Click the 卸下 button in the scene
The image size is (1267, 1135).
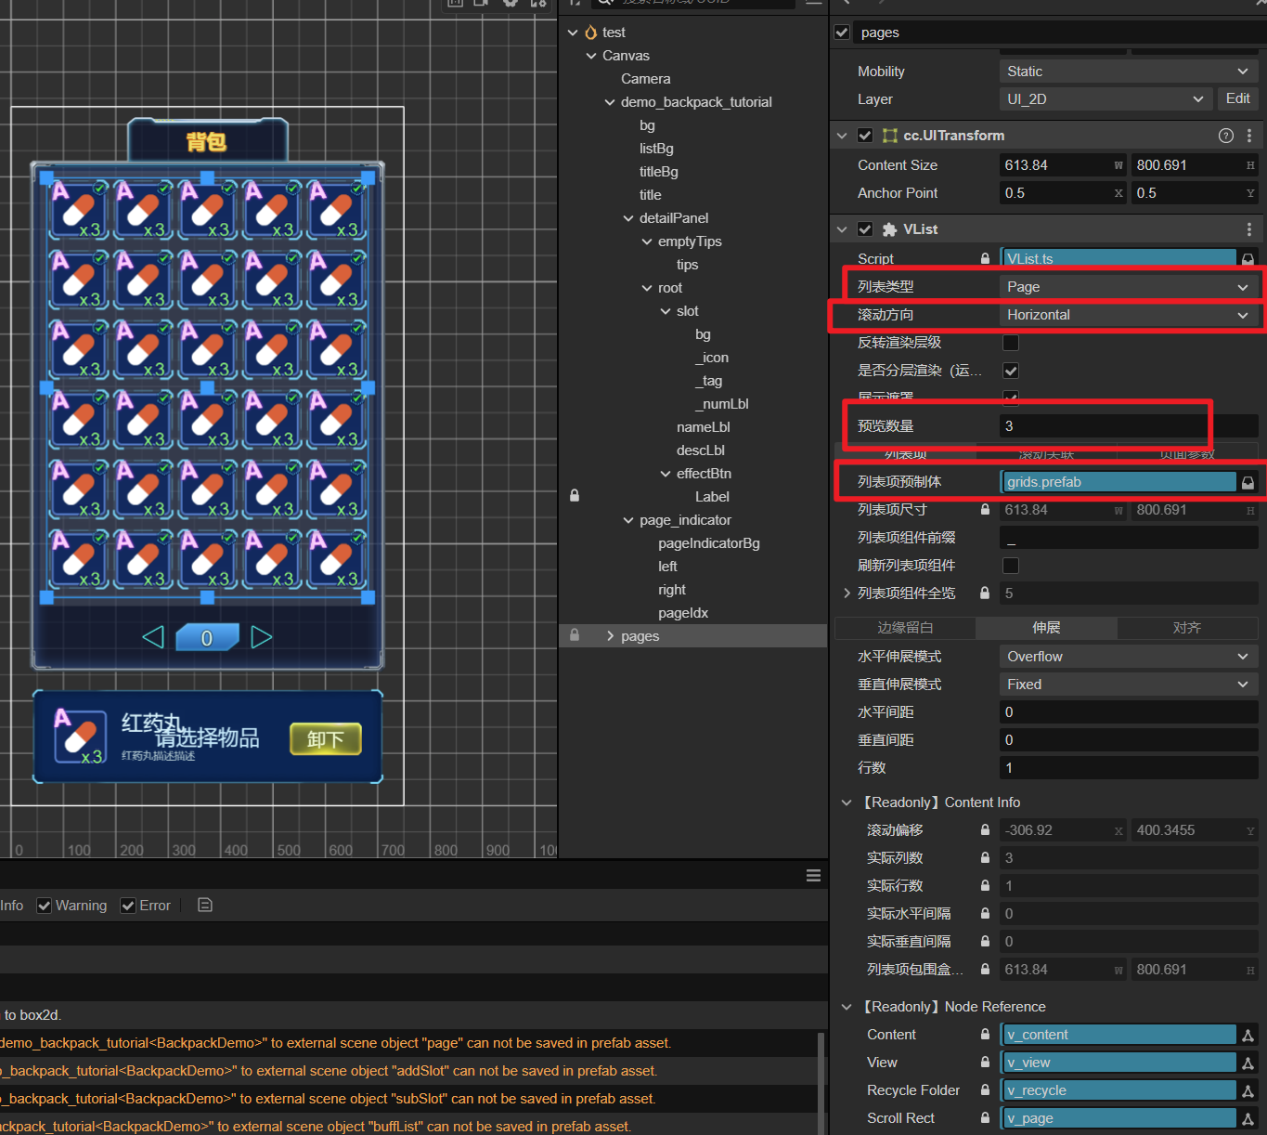tap(326, 739)
